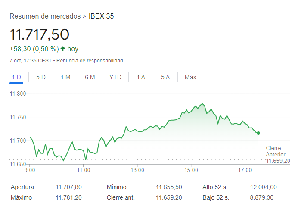The image size is (295, 206).
Task: Click the green up arrow icon
Action: 63,49
